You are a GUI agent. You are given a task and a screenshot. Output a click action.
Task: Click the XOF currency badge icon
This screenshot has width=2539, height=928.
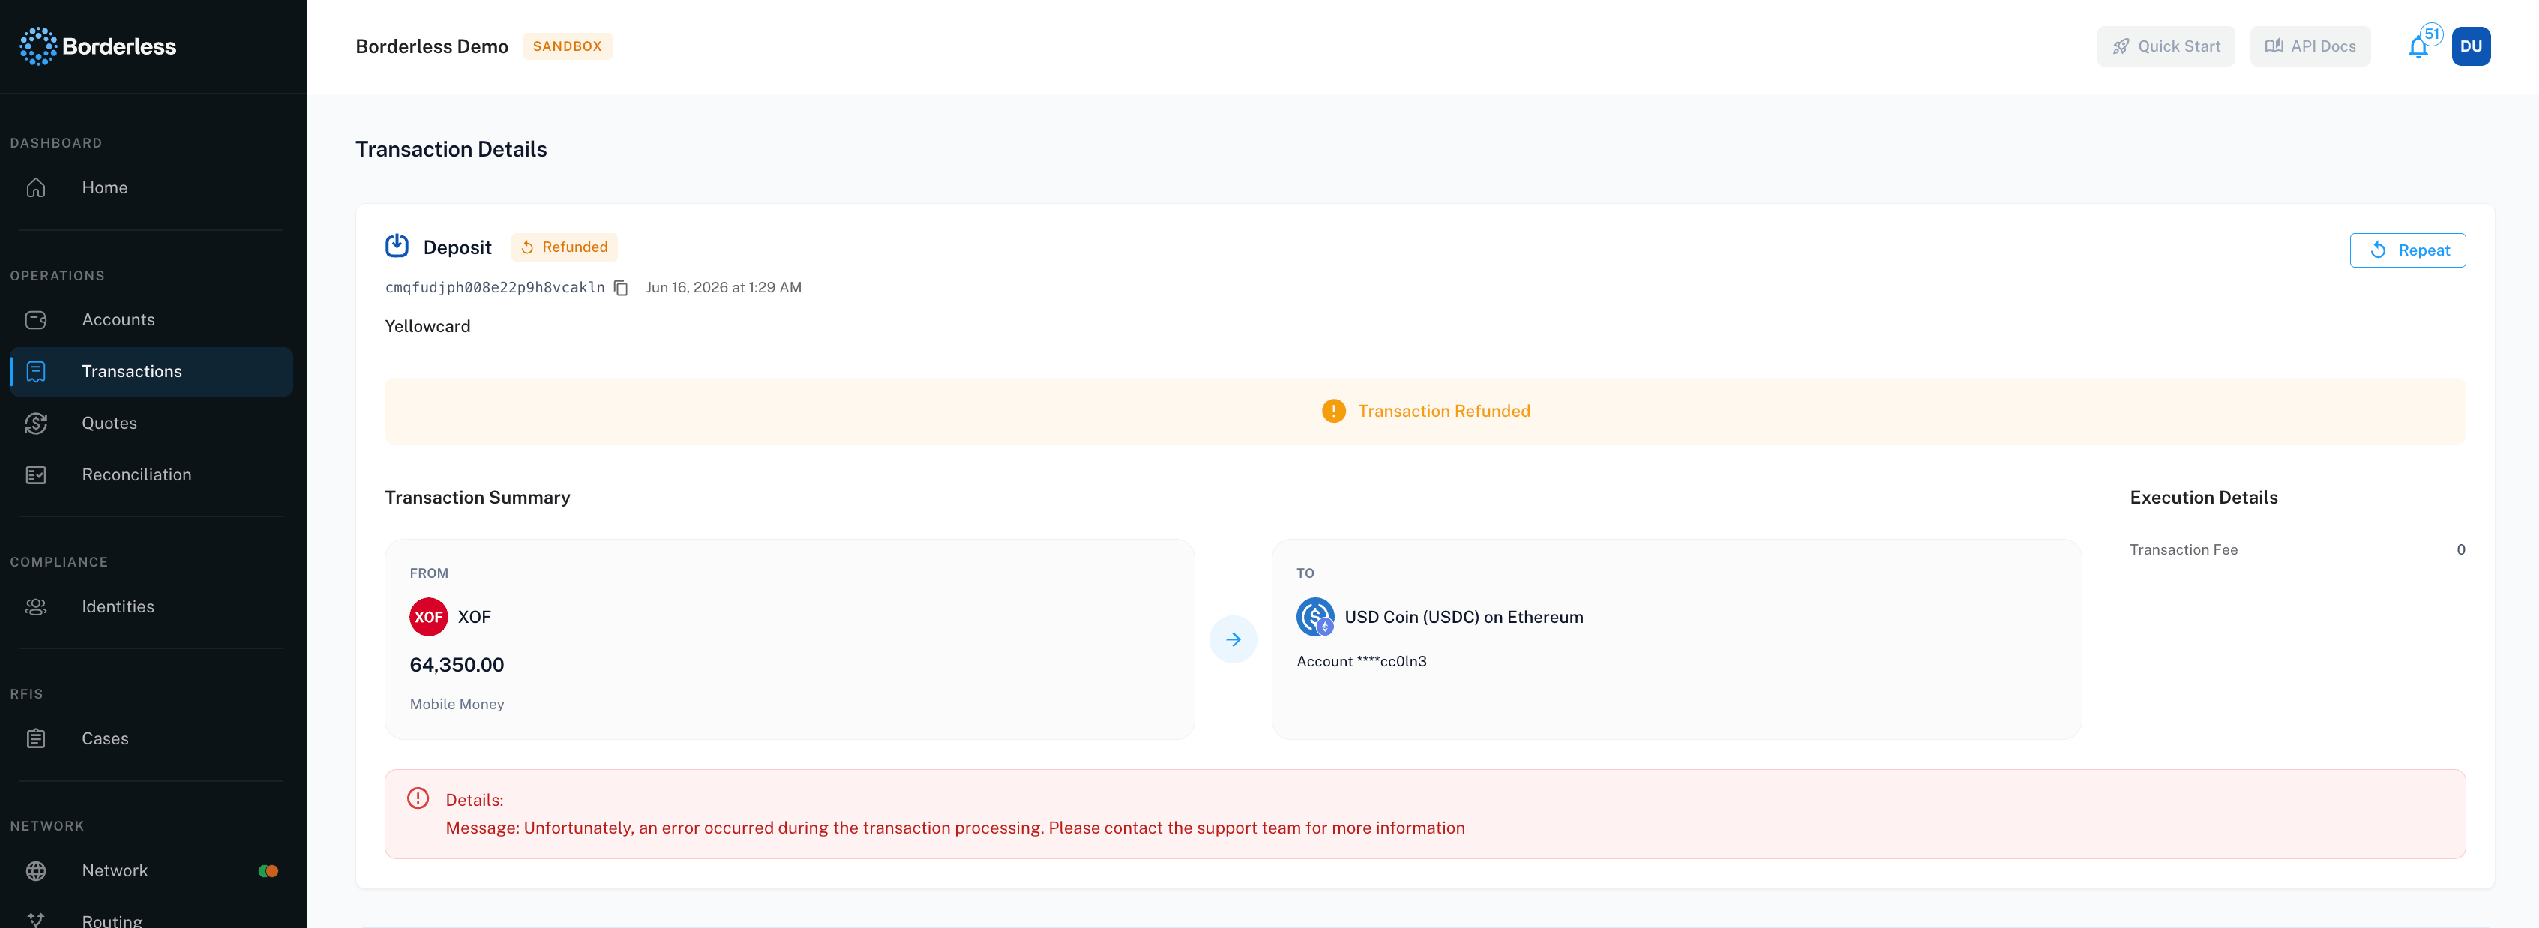[x=429, y=617]
